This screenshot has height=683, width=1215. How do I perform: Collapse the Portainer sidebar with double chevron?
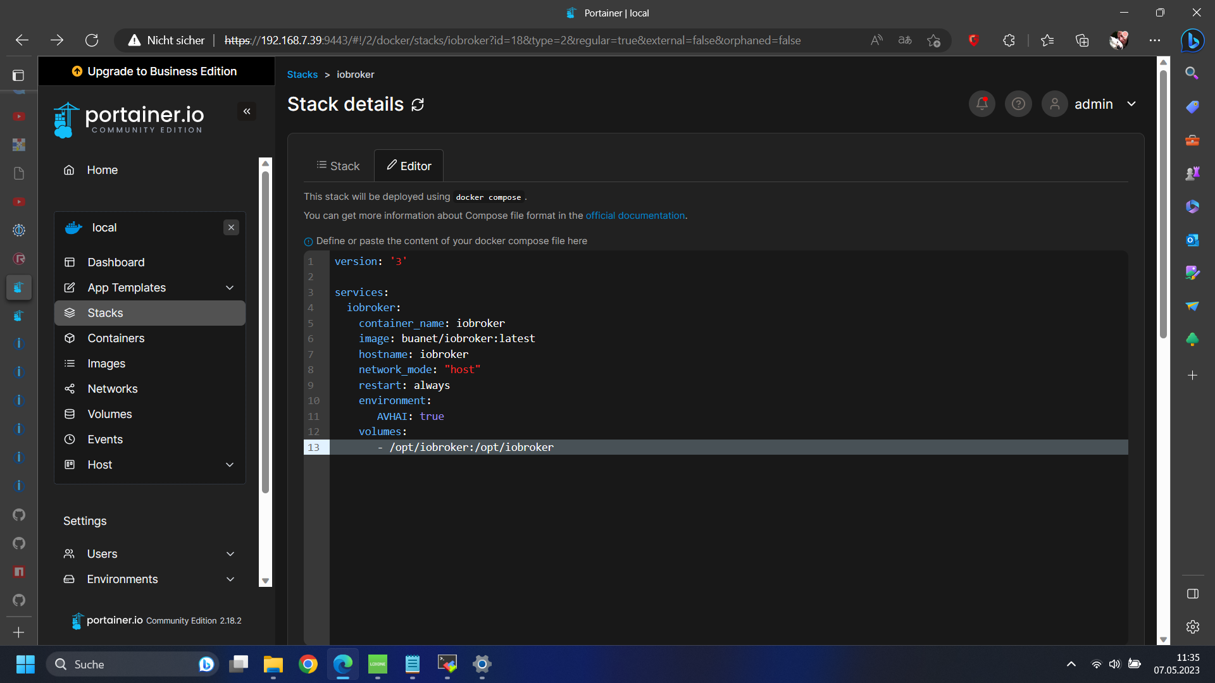[247, 111]
